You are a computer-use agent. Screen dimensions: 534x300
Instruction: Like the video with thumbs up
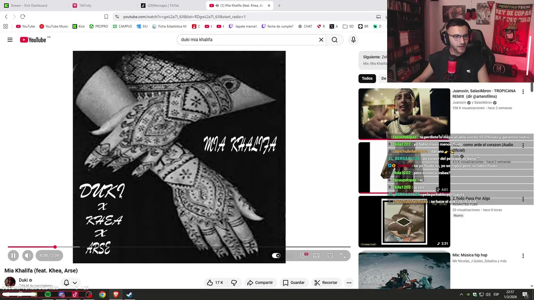215,282
